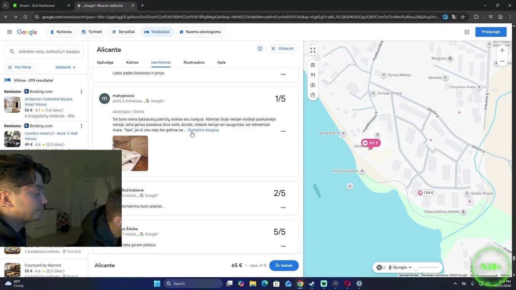Select the Viešbučiai hotels section
Image resolution: width=516 pixels, height=290 pixels.
pyautogui.click(x=157, y=32)
